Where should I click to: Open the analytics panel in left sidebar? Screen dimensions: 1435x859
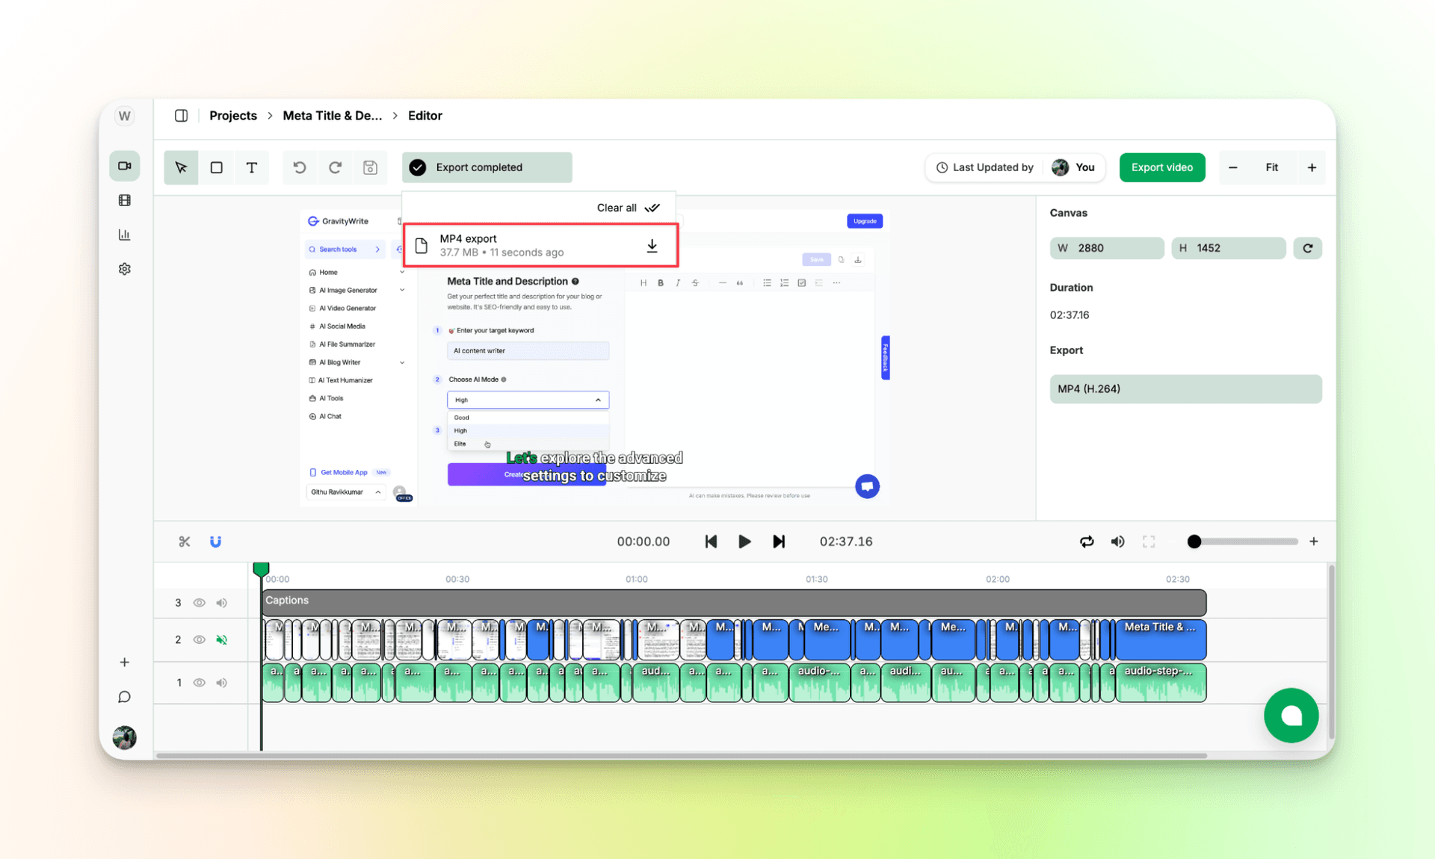coord(124,234)
